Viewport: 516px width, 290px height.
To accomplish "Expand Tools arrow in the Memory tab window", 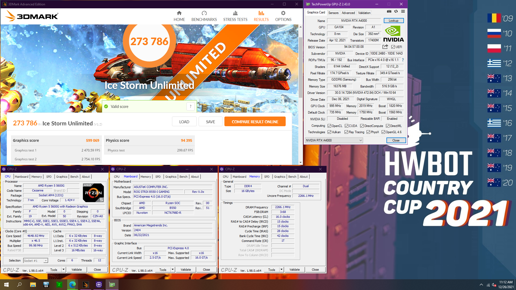I will tap(281, 270).
